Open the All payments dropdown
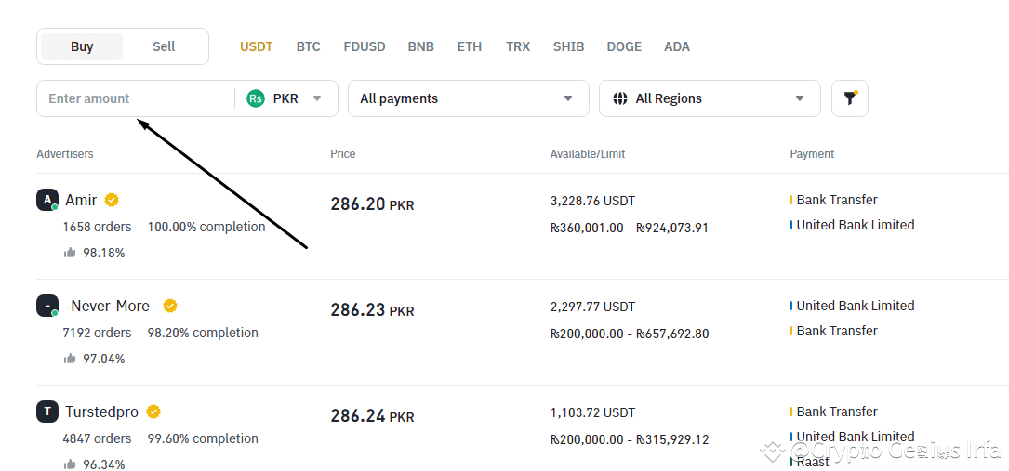 (x=468, y=98)
